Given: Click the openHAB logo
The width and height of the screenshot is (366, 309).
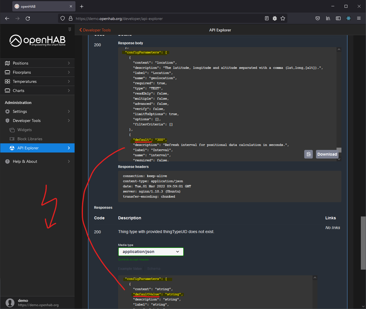Looking at the screenshot, I should [x=37, y=41].
